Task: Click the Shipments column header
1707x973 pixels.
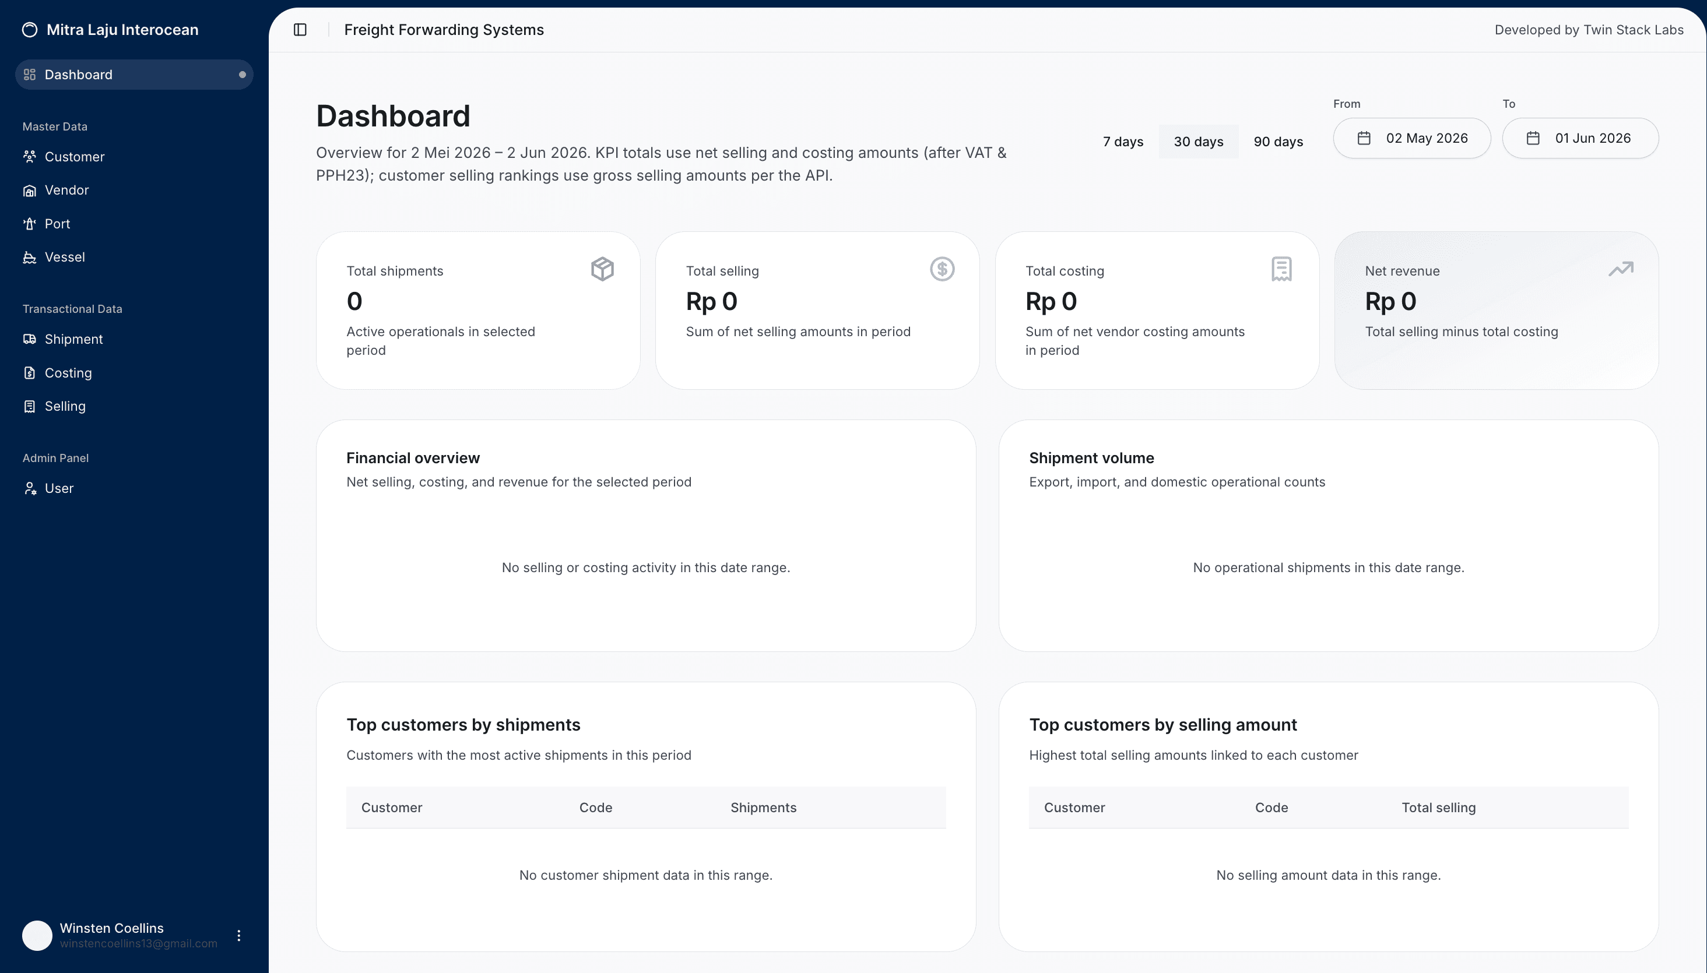Action: [x=764, y=808]
